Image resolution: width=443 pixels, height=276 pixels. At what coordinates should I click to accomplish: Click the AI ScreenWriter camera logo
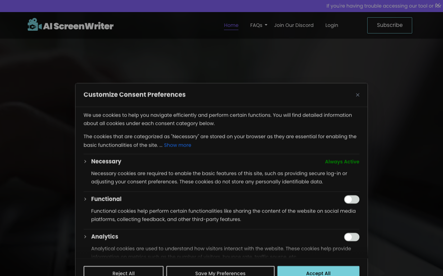[x=33, y=24]
